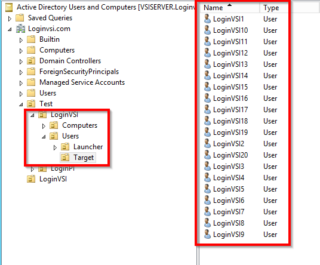The image size is (320, 265).
Task: Select the LoginVSI7 user entry
Action: [x=229, y=211]
